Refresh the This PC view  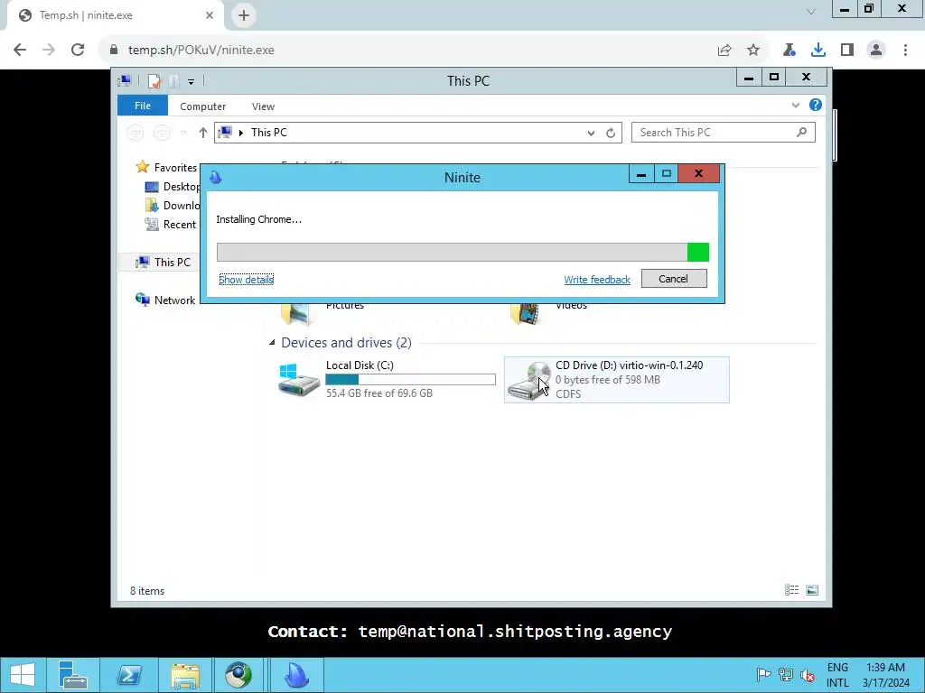(611, 134)
